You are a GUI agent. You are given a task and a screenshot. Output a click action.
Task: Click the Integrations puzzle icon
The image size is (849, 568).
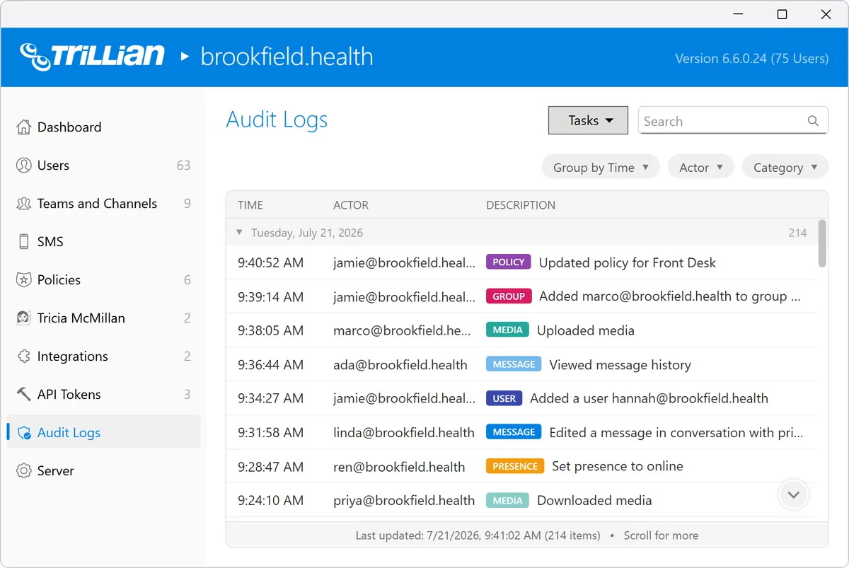(x=24, y=357)
